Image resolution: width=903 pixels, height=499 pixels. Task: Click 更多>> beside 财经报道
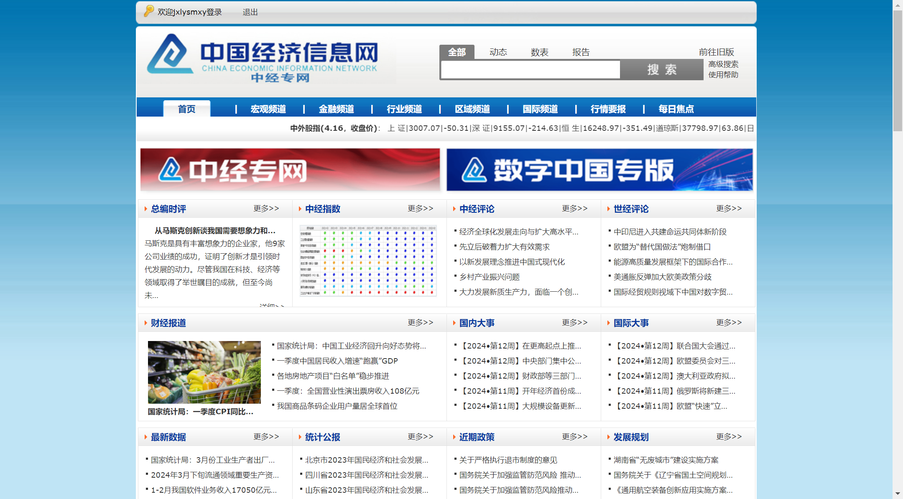pyautogui.click(x=420, y=322)
